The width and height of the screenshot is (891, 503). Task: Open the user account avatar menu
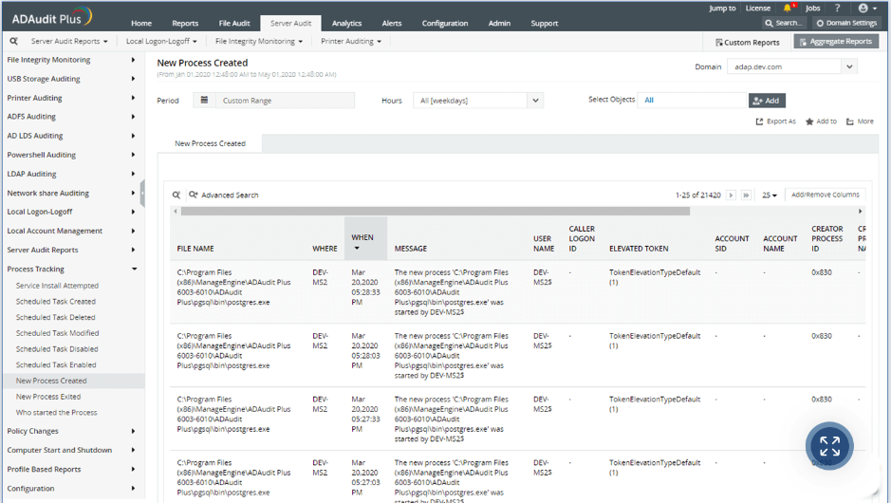867,8
